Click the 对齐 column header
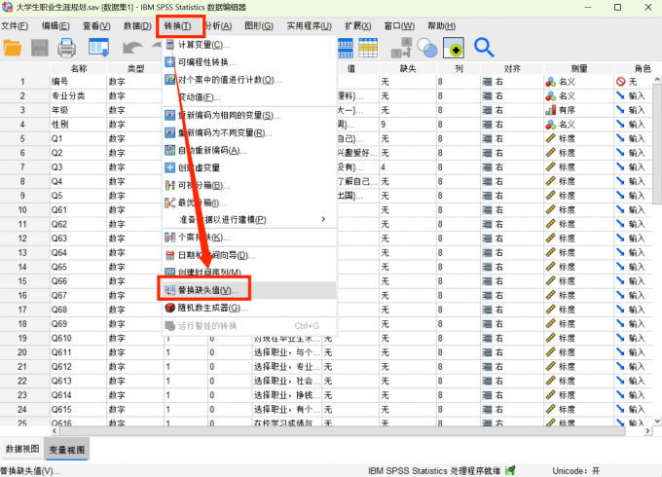662x477 pixels. (512, 68)
